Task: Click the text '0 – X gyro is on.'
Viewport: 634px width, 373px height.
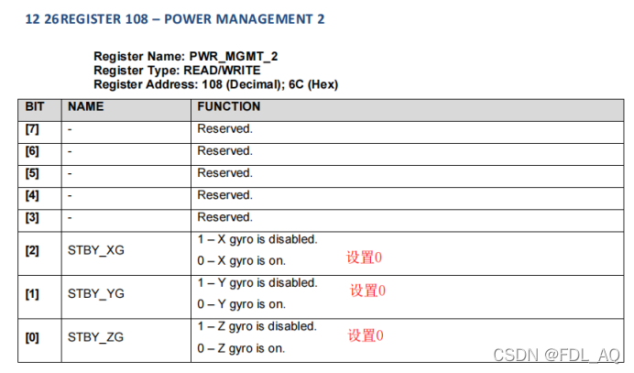Action: [x=241, y=261]
